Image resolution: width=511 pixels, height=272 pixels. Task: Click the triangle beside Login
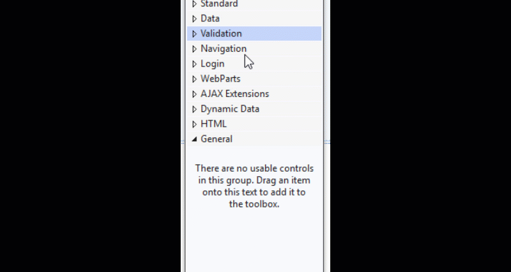(195, 64)
